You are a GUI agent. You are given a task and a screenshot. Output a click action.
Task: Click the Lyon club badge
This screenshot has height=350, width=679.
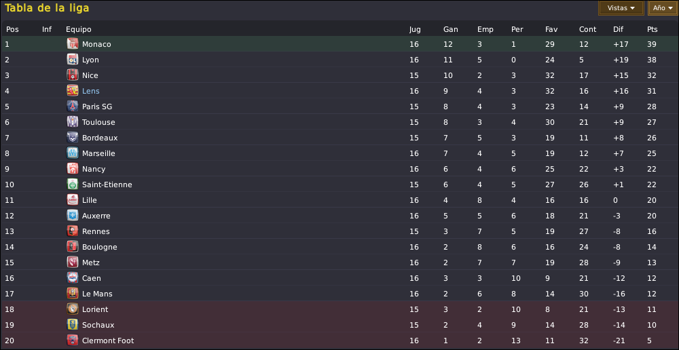[x=73, y=60]
